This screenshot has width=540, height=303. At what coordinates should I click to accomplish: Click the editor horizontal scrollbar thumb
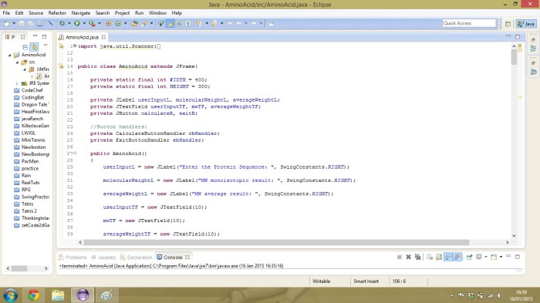(x=276, y=242)
